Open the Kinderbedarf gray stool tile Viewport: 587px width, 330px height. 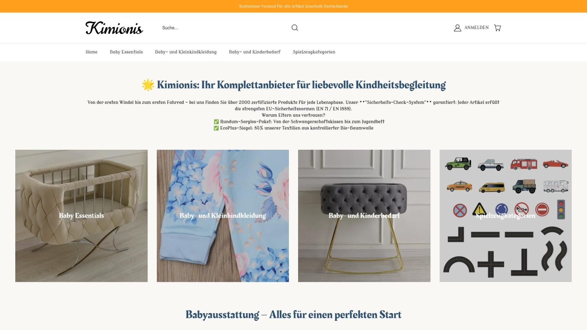[x=364, y=216]
